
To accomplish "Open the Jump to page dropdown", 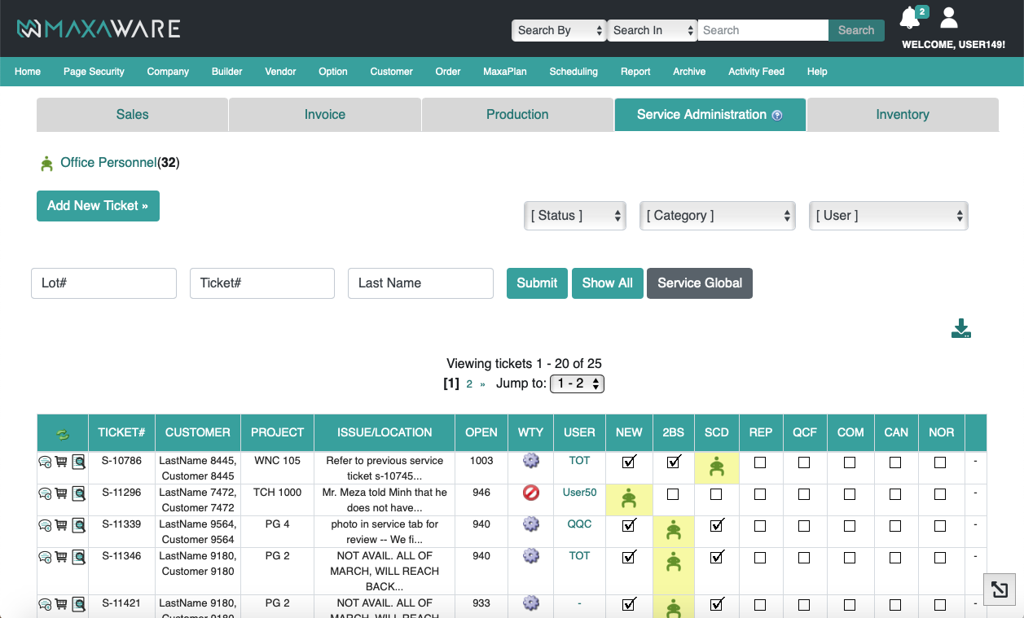I will (577, 384).
